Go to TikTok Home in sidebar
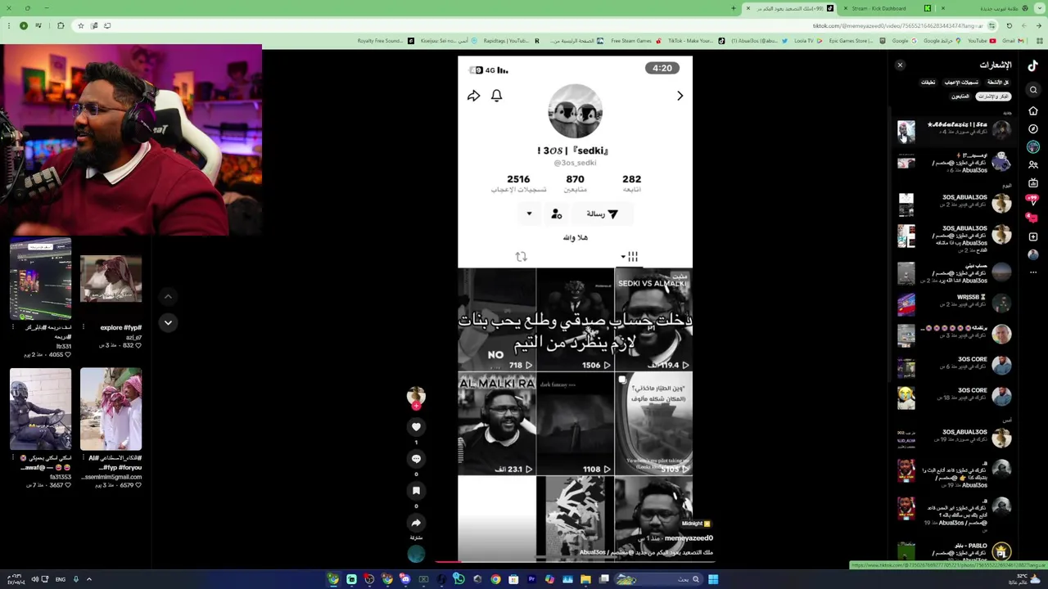Image resolution: width=1048 pixels, height=589 pixels. 1033,110
